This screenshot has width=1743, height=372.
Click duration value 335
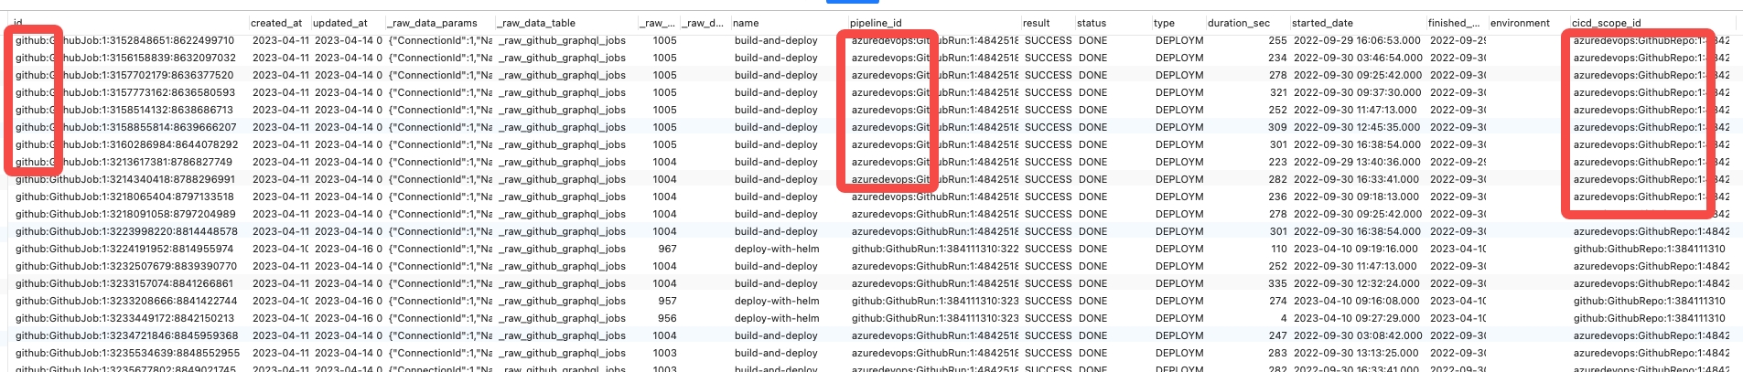(1277, 283)
